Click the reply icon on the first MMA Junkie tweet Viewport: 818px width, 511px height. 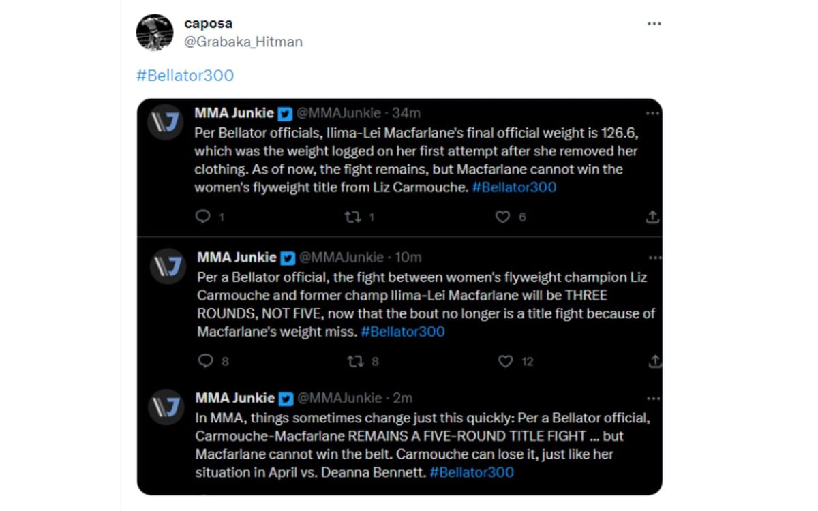coord(202,217)
